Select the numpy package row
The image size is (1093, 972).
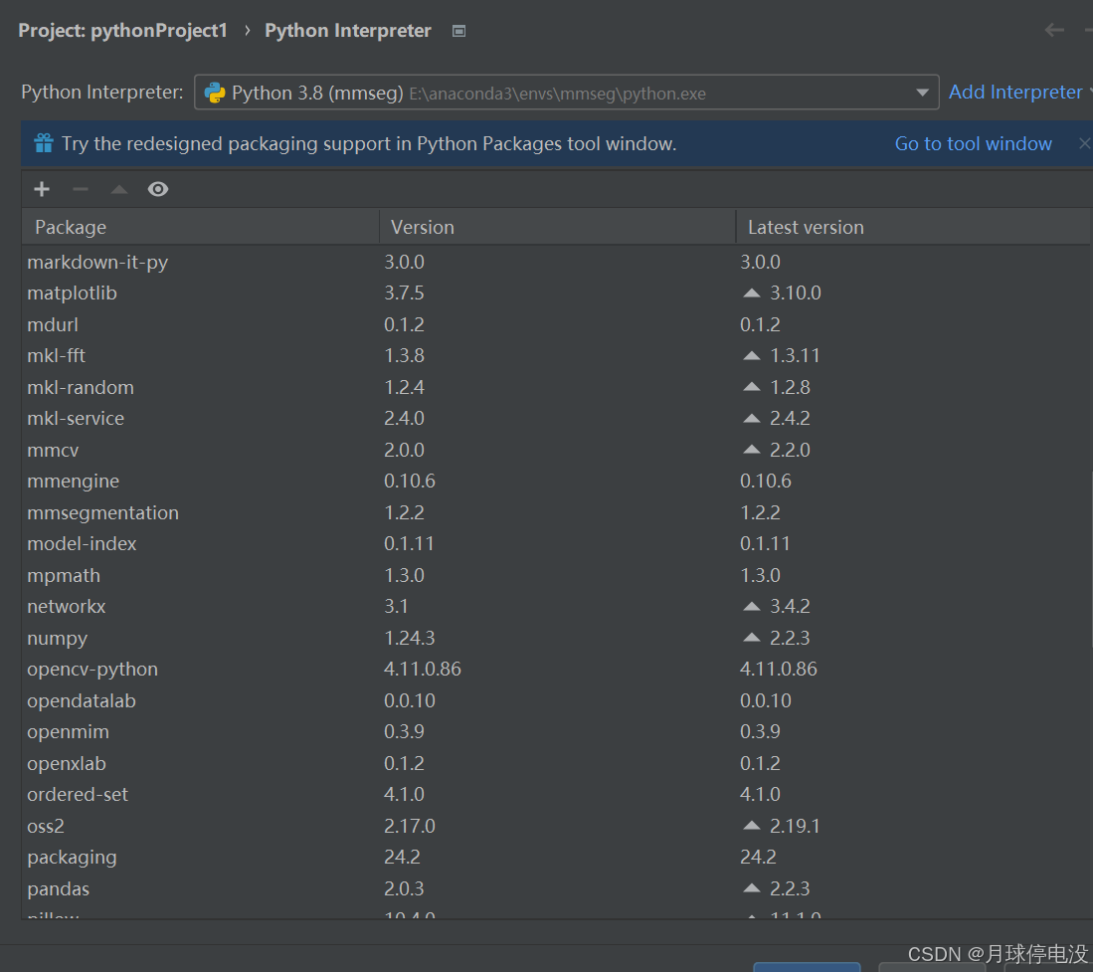pos(556,638)
